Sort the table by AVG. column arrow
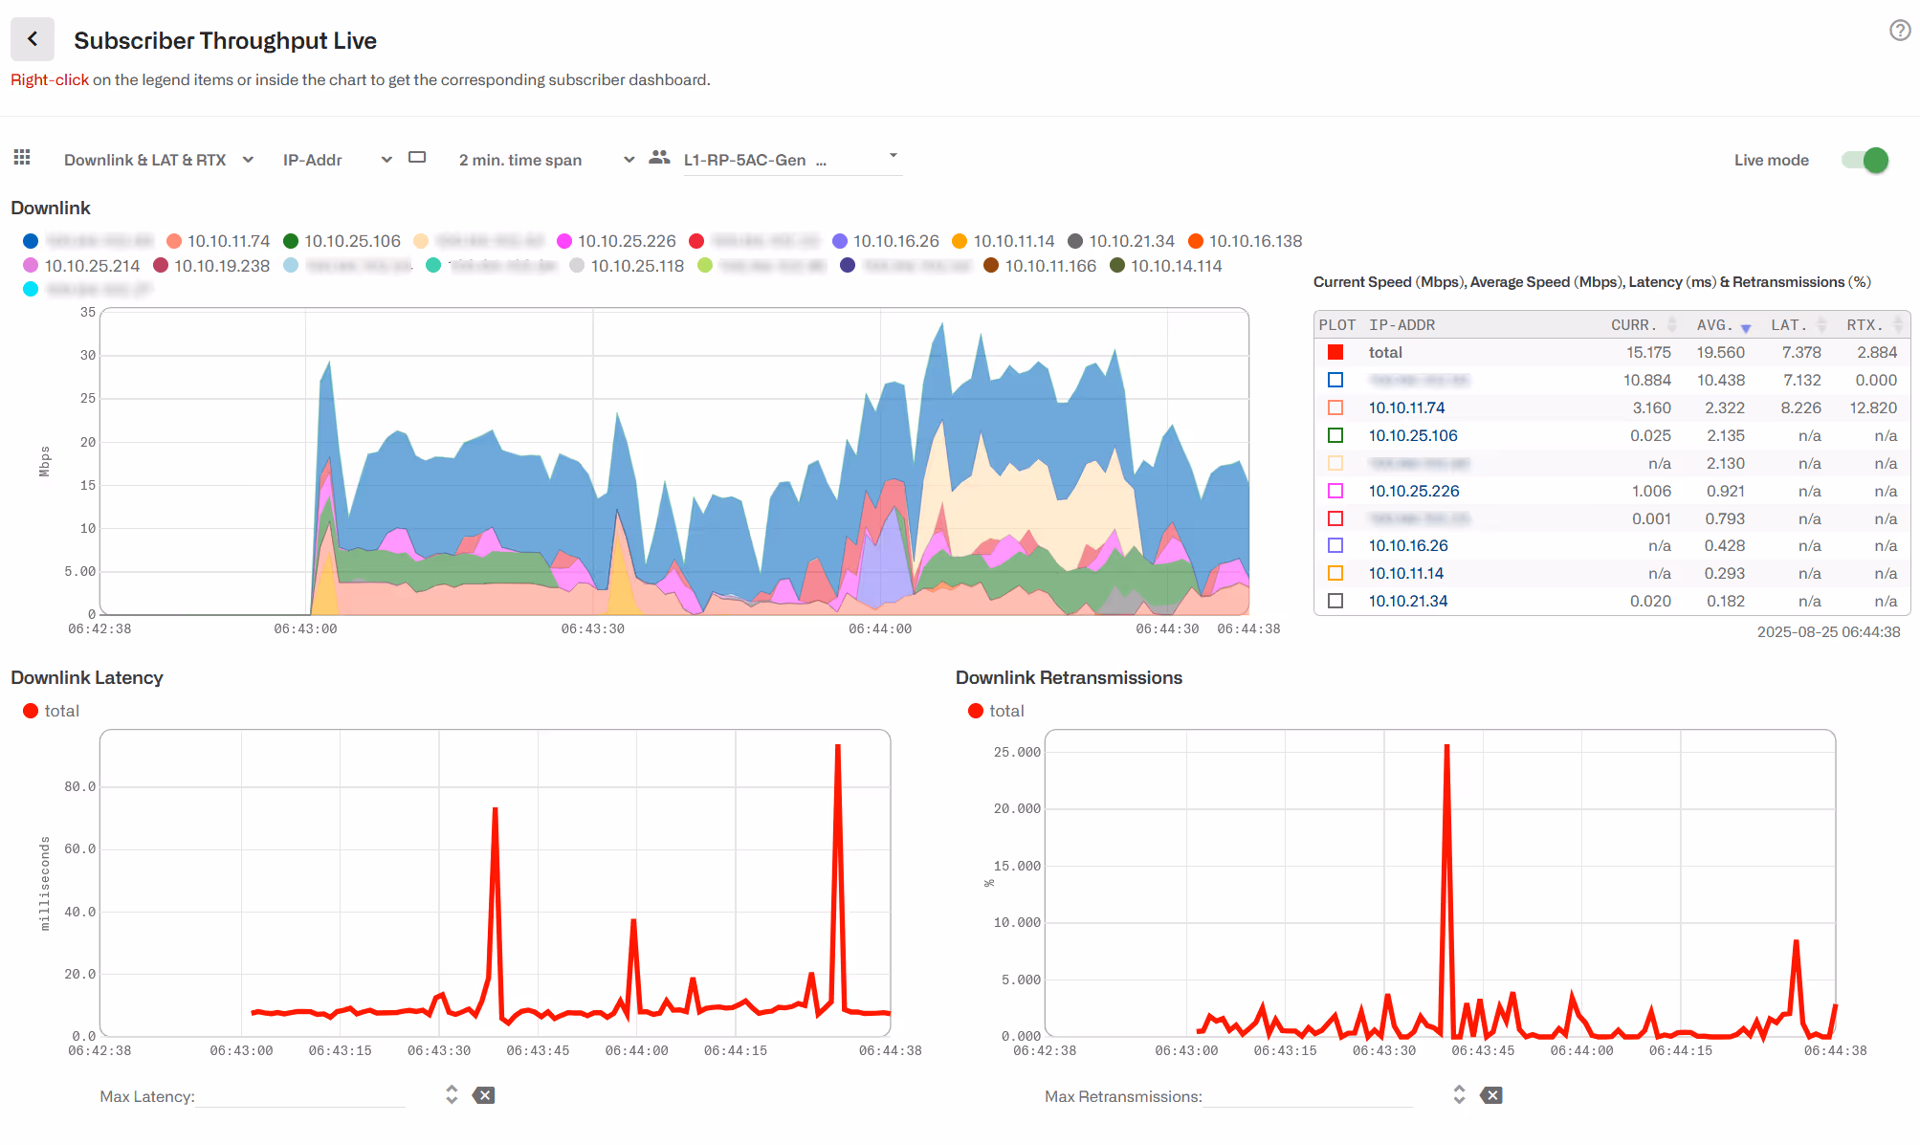 click(x=1746, y=328)
